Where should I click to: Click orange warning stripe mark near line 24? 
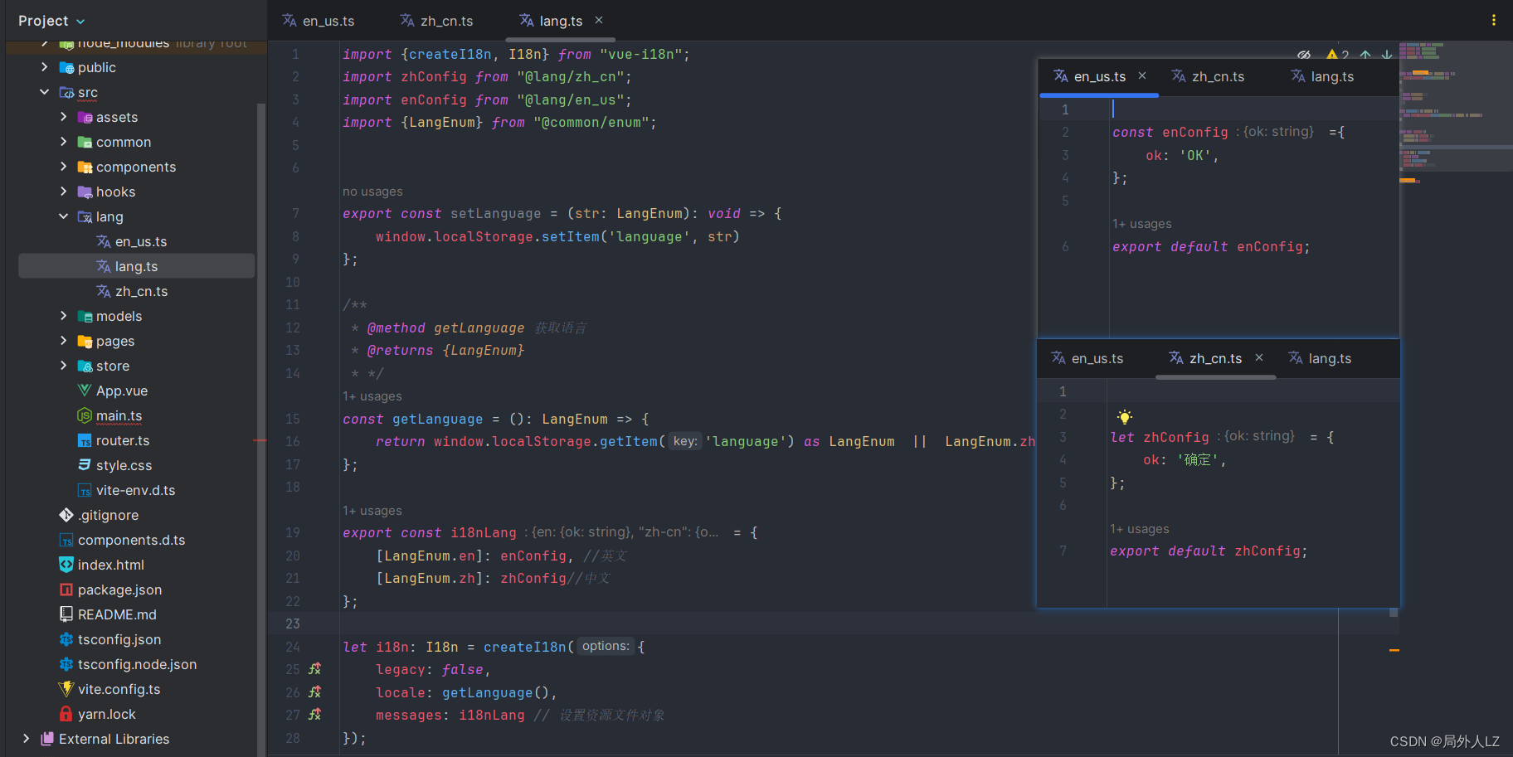click(x=1394, y=650)
